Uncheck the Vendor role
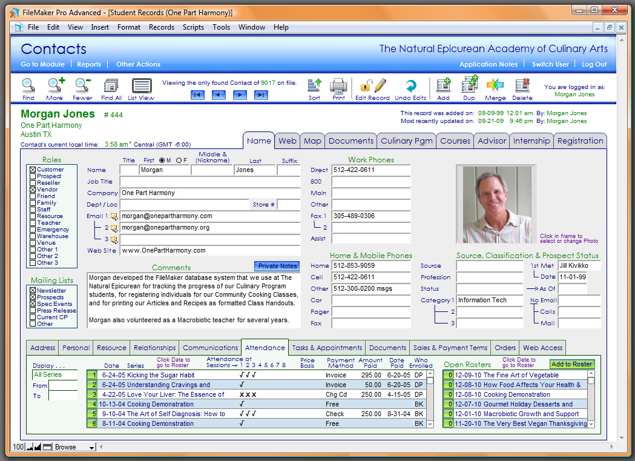The height and width of the screenshot is (461, 635). click(33, 190)
